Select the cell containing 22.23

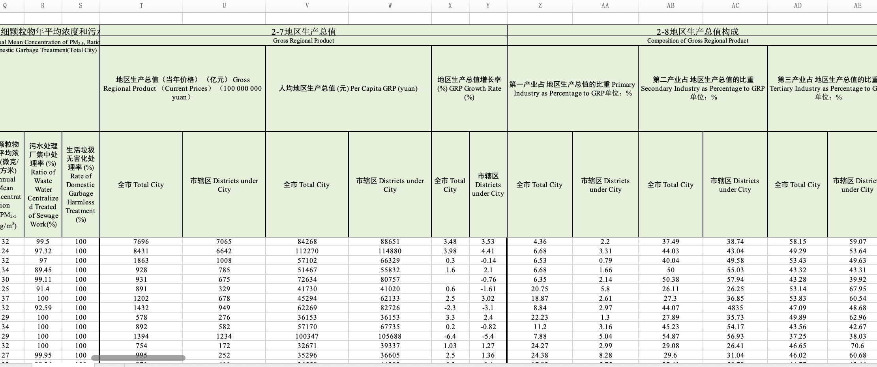point(540,317)
